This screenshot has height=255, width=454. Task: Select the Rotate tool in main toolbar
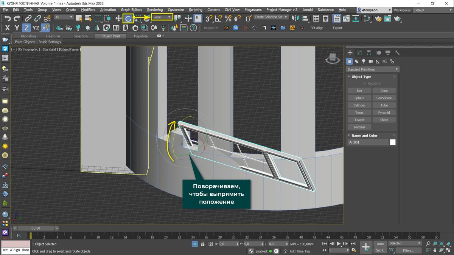128,18
